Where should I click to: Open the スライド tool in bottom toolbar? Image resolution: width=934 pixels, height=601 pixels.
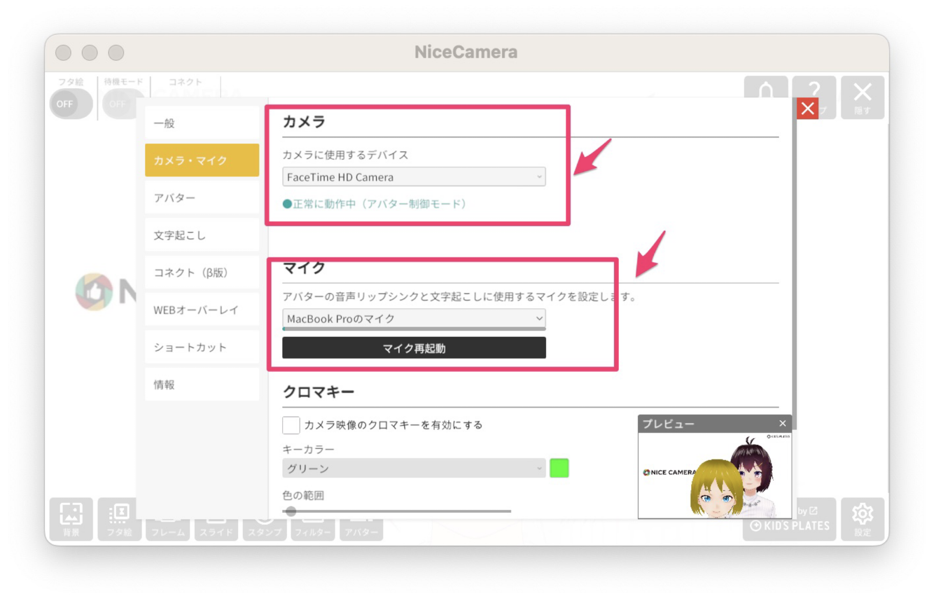pos(216,530)
